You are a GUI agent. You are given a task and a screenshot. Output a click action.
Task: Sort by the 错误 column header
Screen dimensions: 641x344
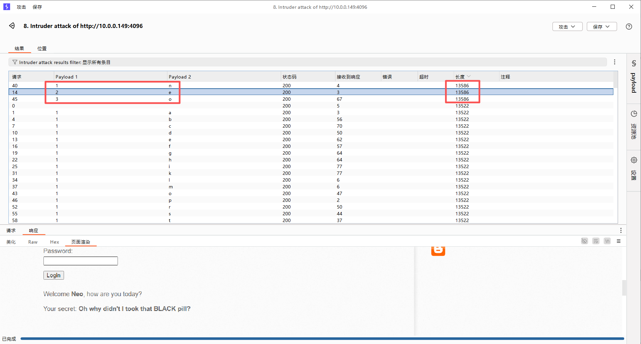click(x=399, y=77)
